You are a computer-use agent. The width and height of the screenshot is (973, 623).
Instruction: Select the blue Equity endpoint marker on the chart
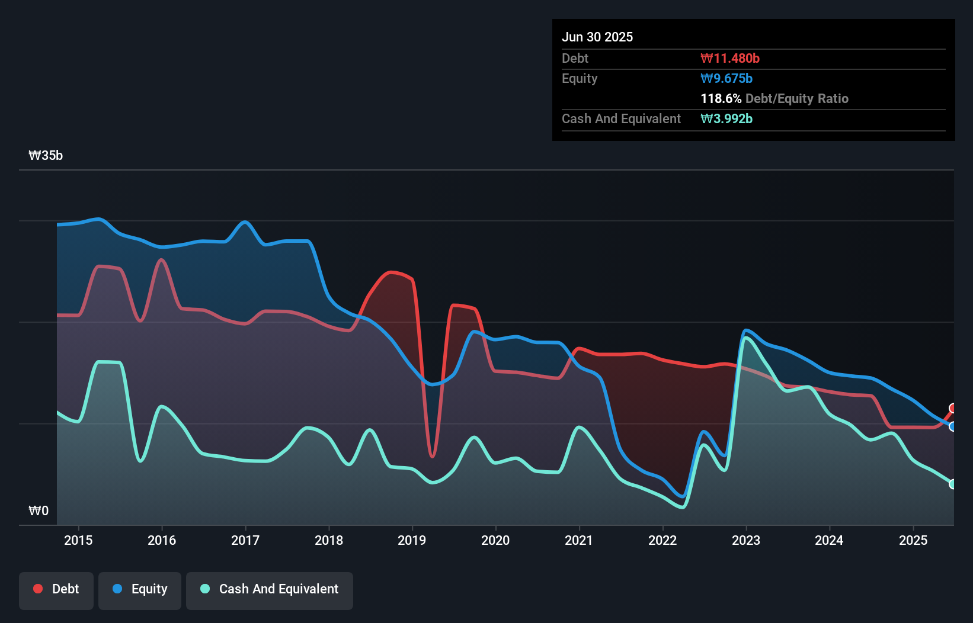953,426
